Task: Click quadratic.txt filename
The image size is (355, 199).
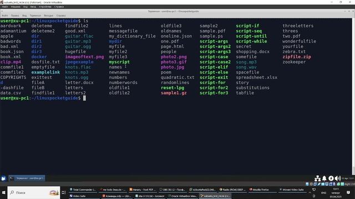Action: [177, 77]
